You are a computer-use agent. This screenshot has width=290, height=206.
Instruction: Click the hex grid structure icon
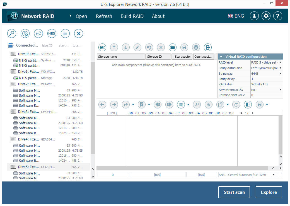click(x=209, y=105)
